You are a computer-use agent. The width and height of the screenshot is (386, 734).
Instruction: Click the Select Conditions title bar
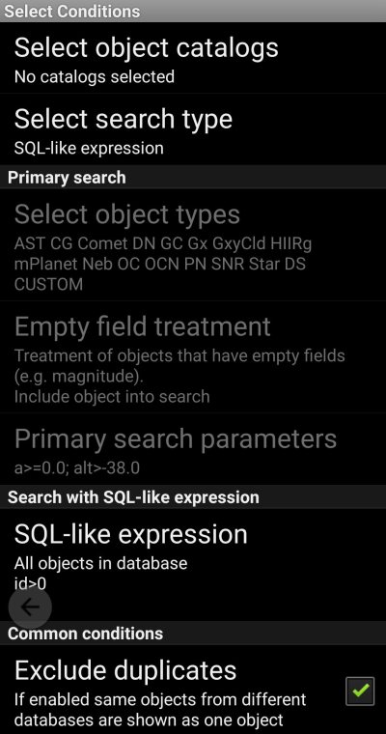coord(193,11)
